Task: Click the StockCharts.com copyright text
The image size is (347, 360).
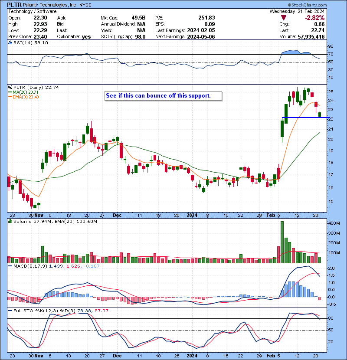Action: point(307,5)
